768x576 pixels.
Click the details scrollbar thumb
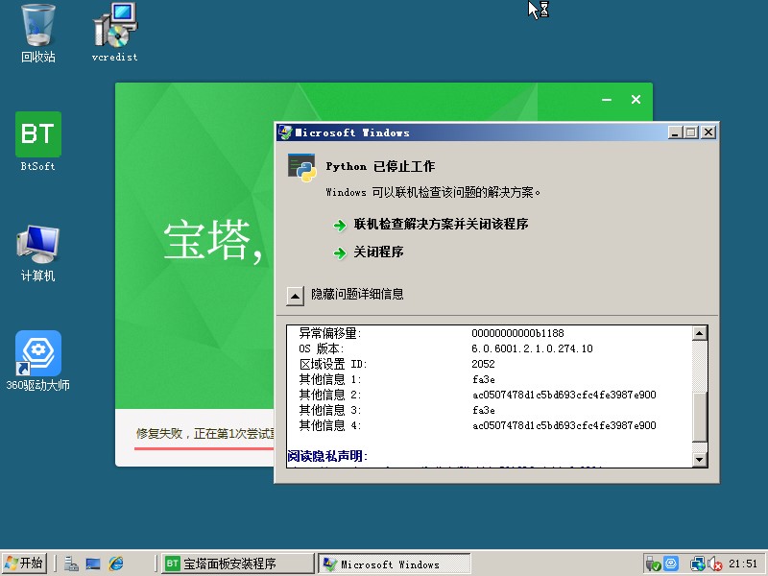(700, 417)
